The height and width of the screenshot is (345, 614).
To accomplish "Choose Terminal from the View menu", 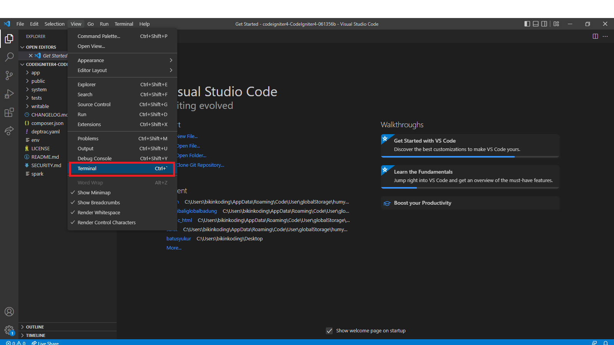I will point(122,168).
